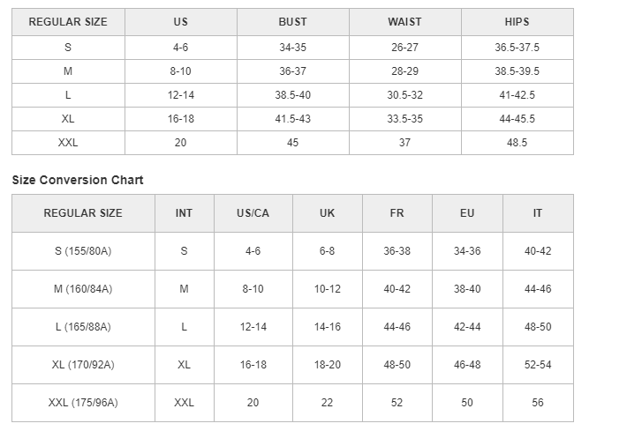Image resolution: width=627 pixels, height=431 pixels.
Task: Select the EU column header
Action: (x=467, y=213)
